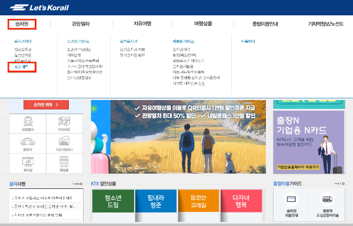The width and height of the screenshot is (353, 226).
Task: Click the 승차권예약 submenu heading
Action: click(x=23, y=41)
